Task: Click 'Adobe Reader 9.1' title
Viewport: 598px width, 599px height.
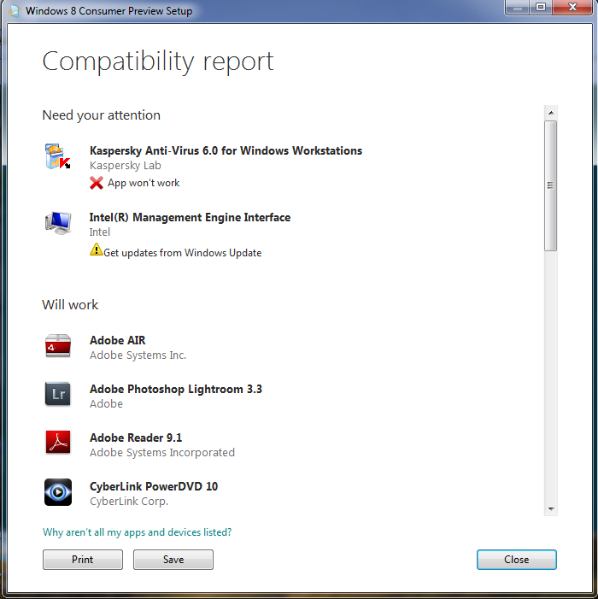Action: tap(136, 438)
